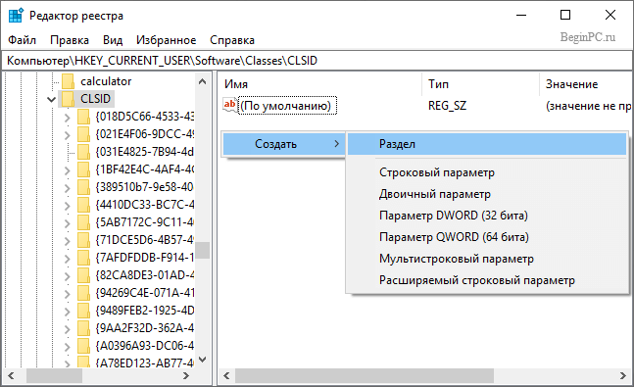Image resolution: width=634 pixels, height=387 pixels.
Task: Open the Создать submenu entry
Action: [x=284, y=144]
